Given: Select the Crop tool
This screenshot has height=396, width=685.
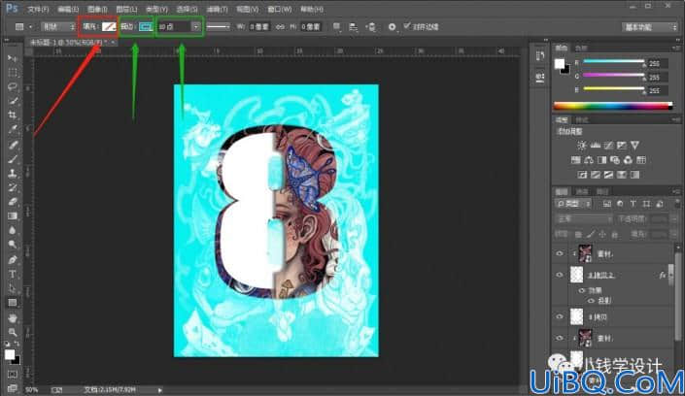Looking at the screenshot, I should click(13, 115).
